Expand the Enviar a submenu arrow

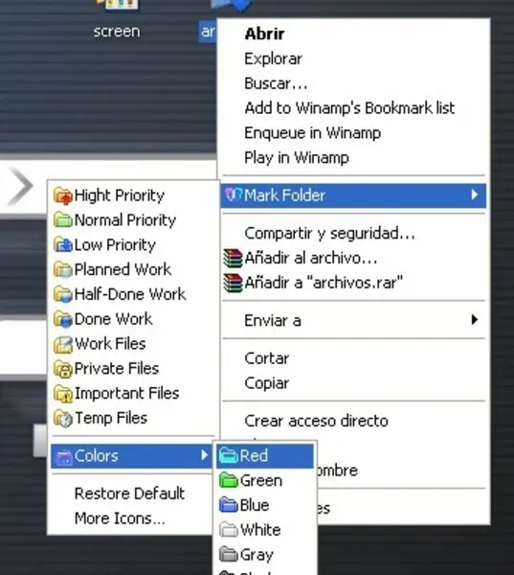point(475,320)
